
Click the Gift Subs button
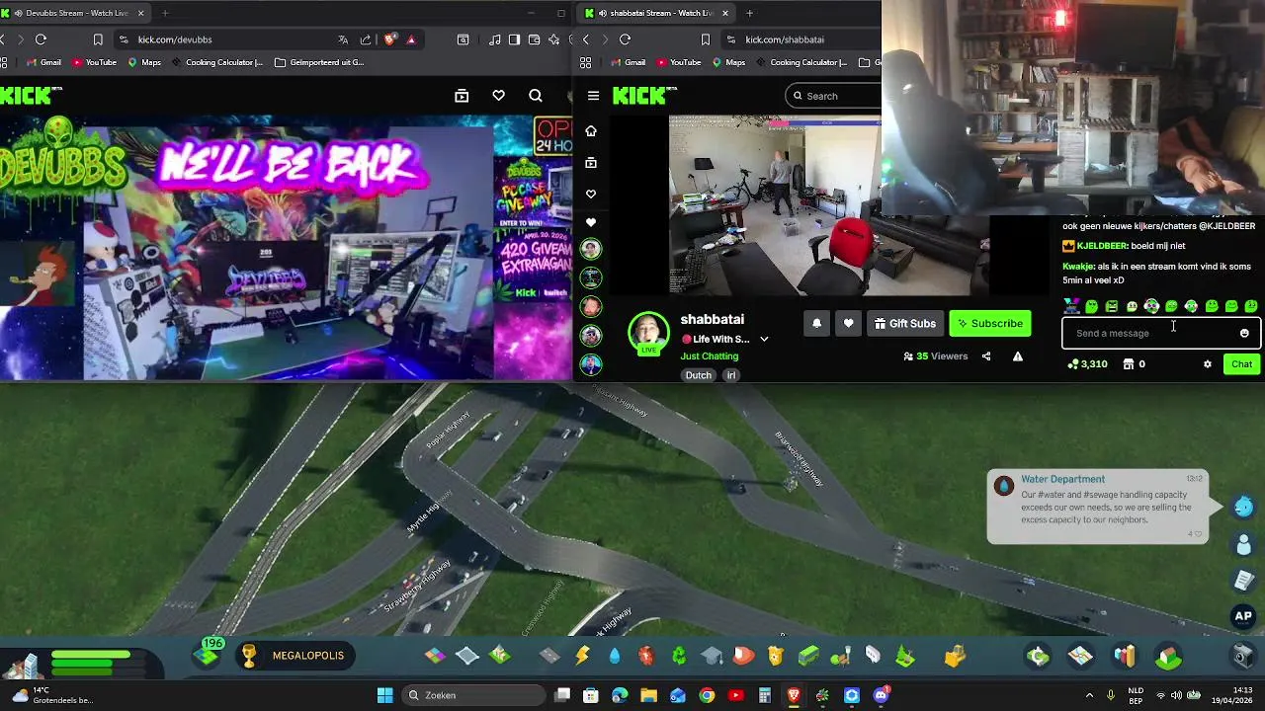(x=904, y=324)
